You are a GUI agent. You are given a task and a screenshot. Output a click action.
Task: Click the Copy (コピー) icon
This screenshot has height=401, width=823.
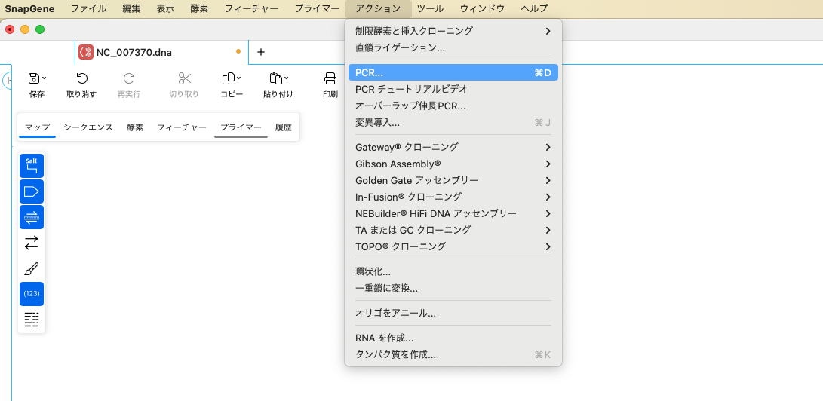pos(229,78)
